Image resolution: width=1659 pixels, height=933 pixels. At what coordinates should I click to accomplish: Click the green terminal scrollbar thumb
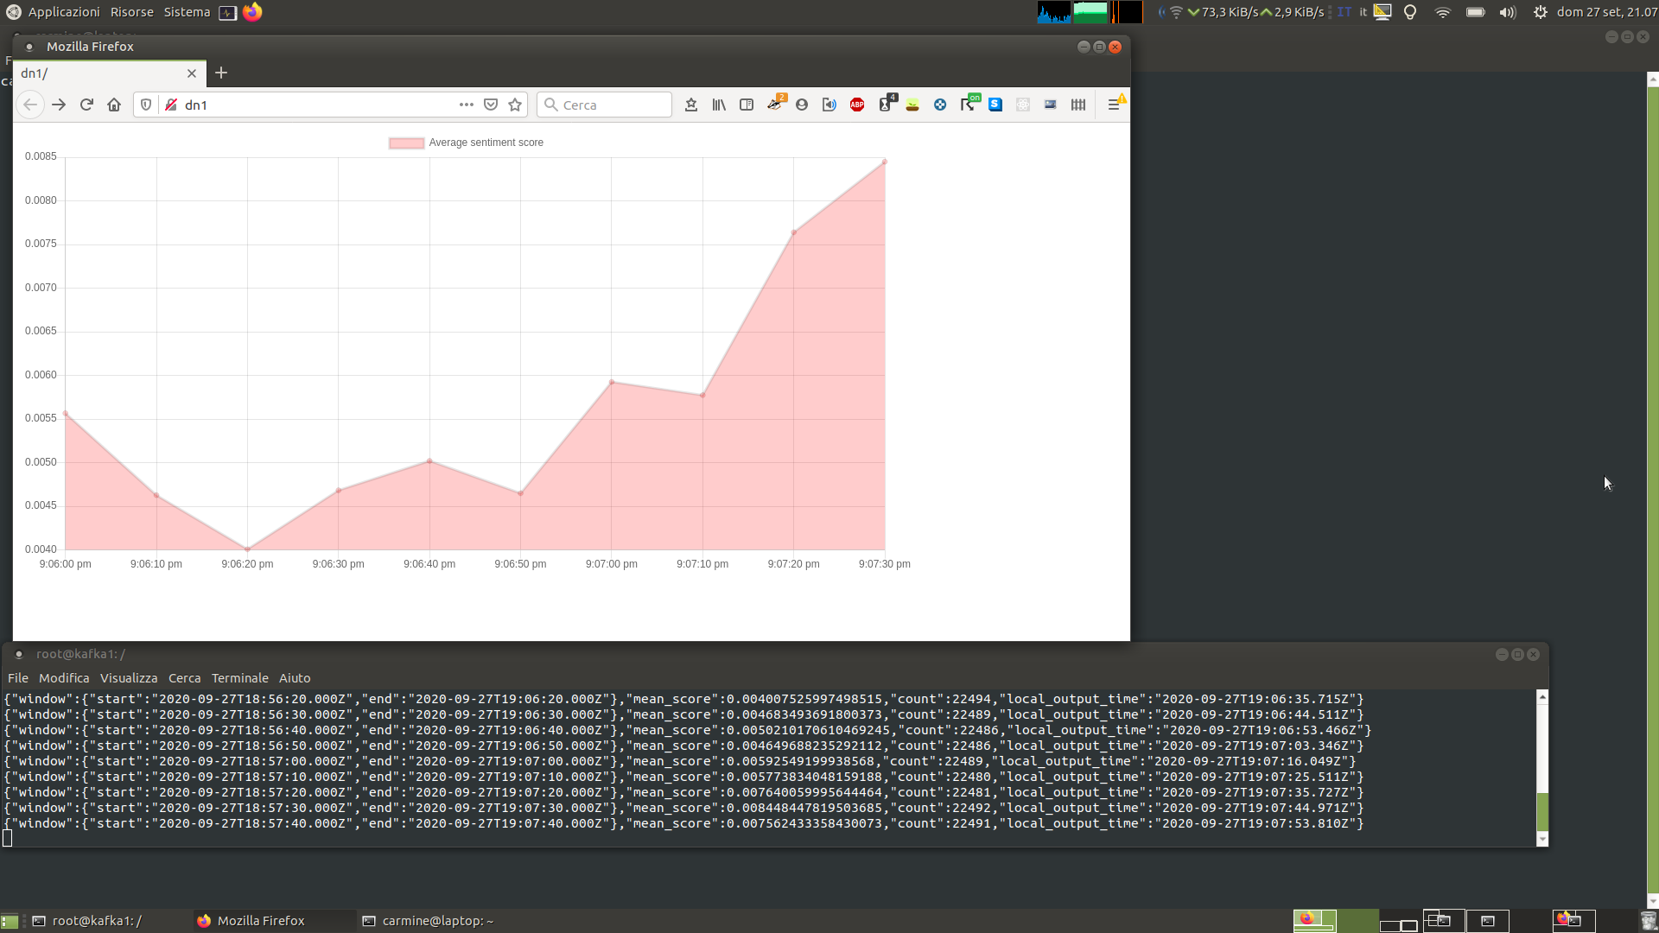(x=1542, y=812)
